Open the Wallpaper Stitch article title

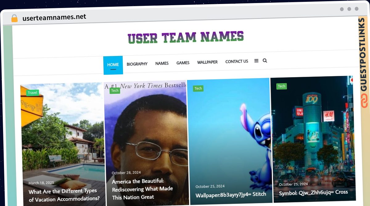pyautogui.click(x=231, y=195)
